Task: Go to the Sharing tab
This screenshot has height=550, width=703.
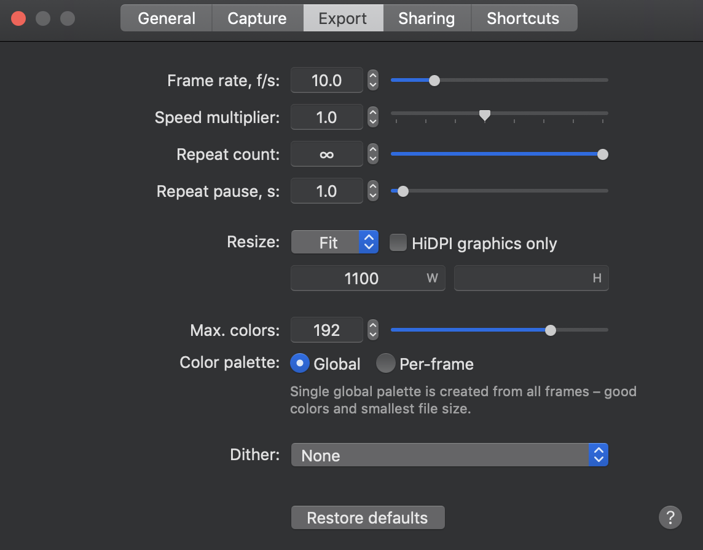Action: pos(426,18)
